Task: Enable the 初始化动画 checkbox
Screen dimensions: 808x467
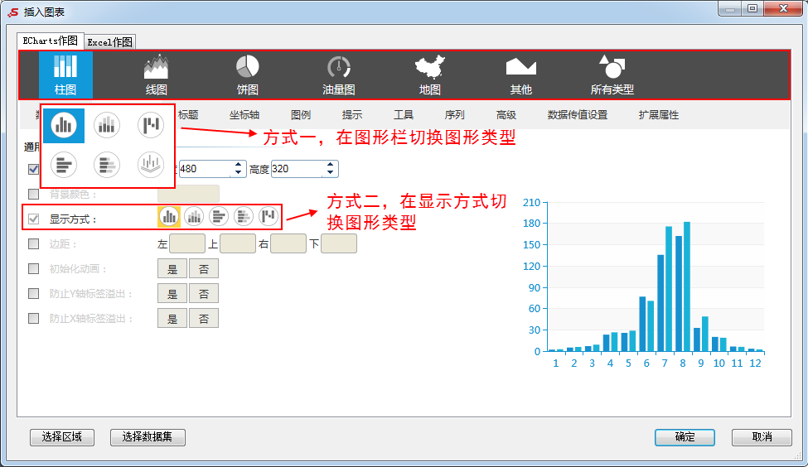Action: click(x=33, y=269)
